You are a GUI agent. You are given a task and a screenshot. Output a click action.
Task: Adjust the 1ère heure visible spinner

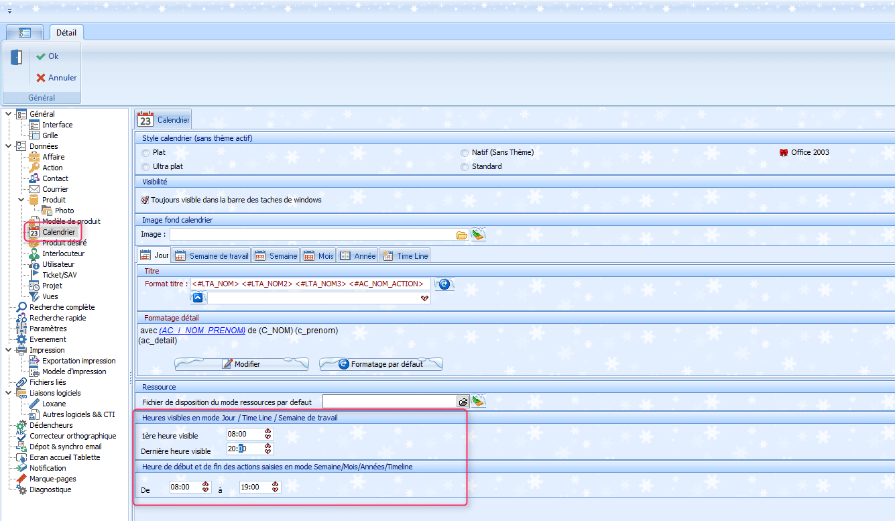[x=267, y=434]
